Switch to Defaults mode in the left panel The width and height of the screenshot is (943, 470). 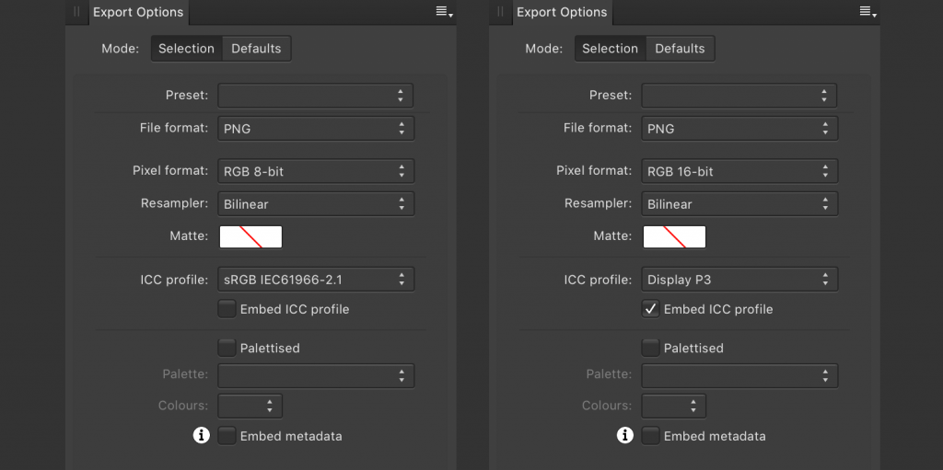click(256, 49)
